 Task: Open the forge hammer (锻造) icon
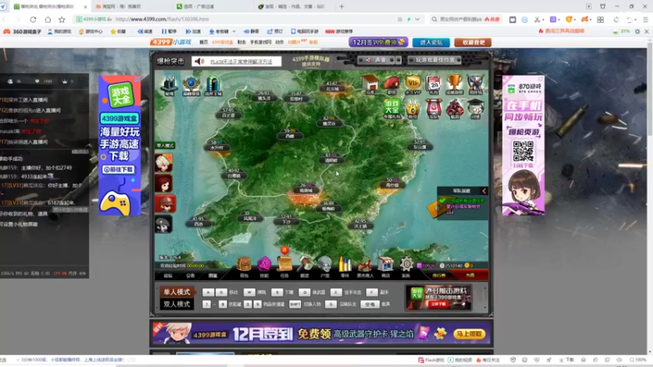[x=304, y=264]
